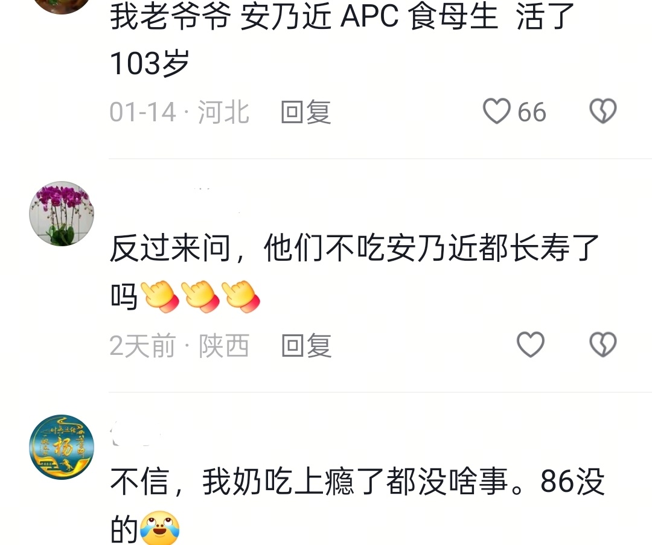This screenshot has width=652, height=545.
Task: Tap the crying laughing emoji after 的
Action: [160, 528]
